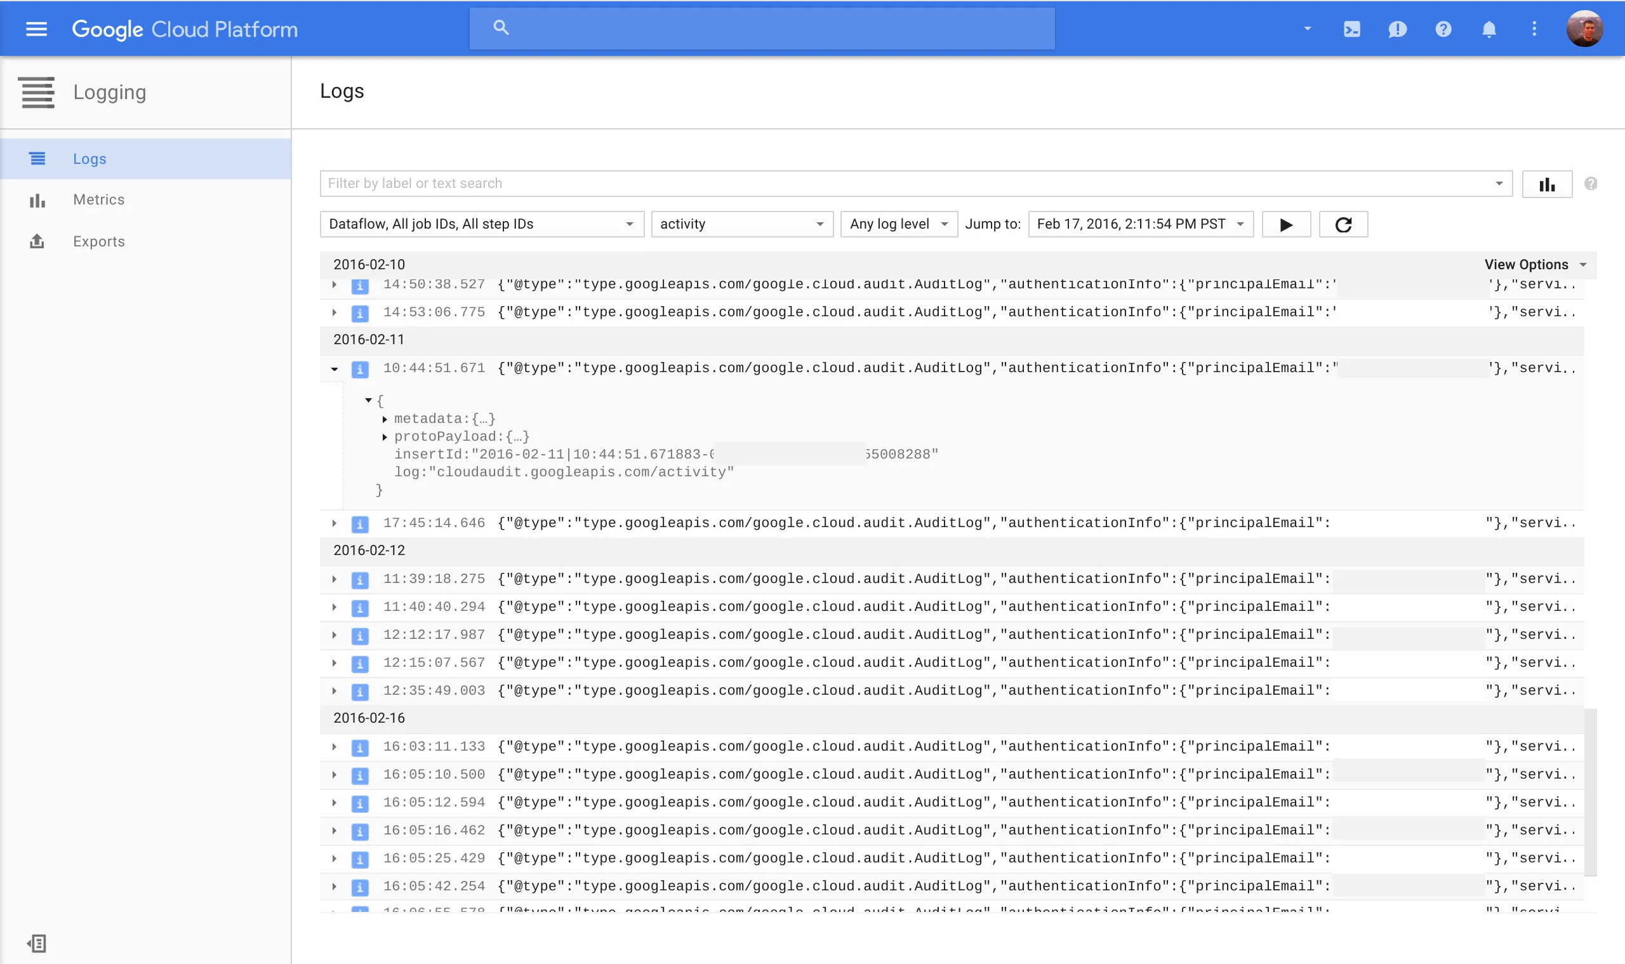Expand the metadata node in log details
Viewport: 1625px width, 964px height.
tap(385, 420)
